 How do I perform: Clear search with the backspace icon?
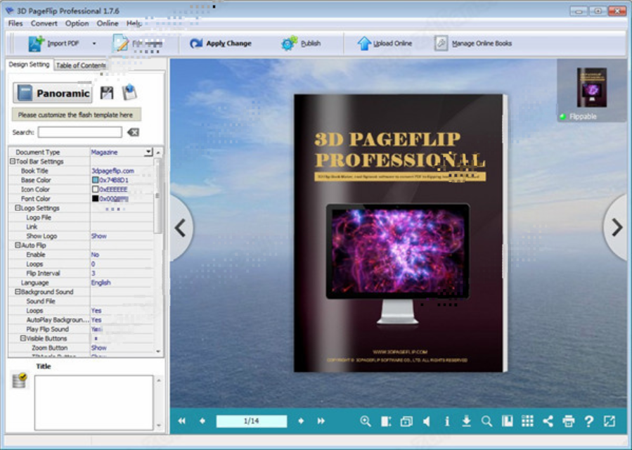pyautogui.click(x=133, y=132)
